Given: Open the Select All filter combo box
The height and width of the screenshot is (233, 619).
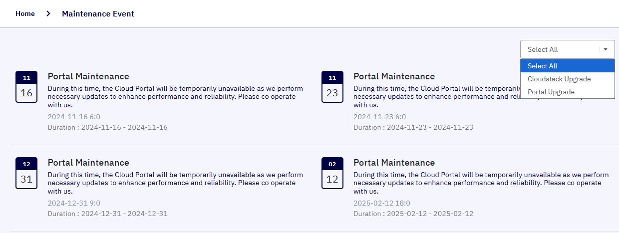Looking at the screenshot, I should click(568, 49).
